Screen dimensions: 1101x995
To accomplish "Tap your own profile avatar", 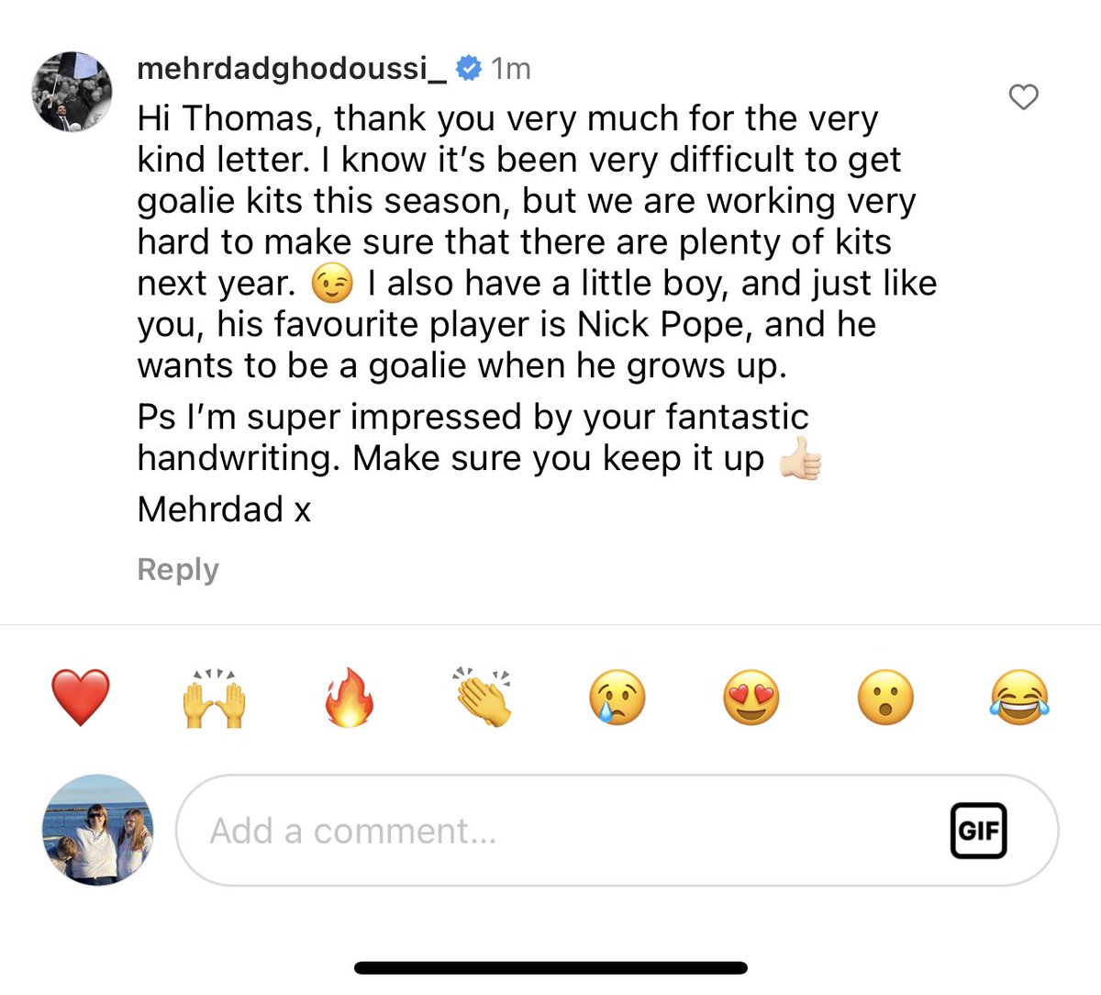I will click(x=98, y=831).
